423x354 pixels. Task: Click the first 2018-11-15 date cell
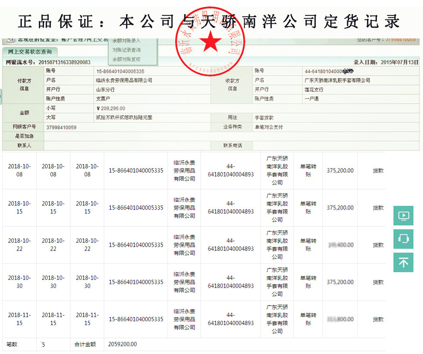point(19,319)
